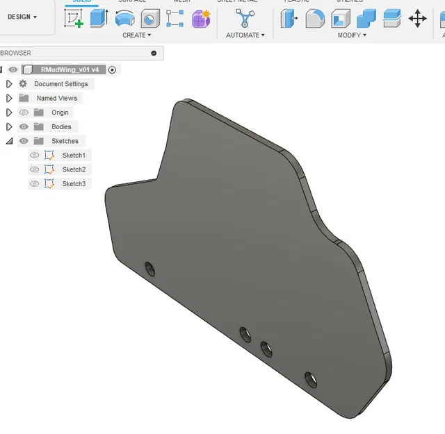This screenshot has height=434, width=445.
Task: Click the Named Views folder icon
Action: click(24, 98)
